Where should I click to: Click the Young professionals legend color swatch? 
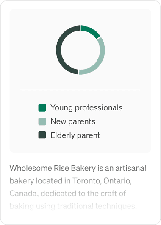tap(42, 108)
